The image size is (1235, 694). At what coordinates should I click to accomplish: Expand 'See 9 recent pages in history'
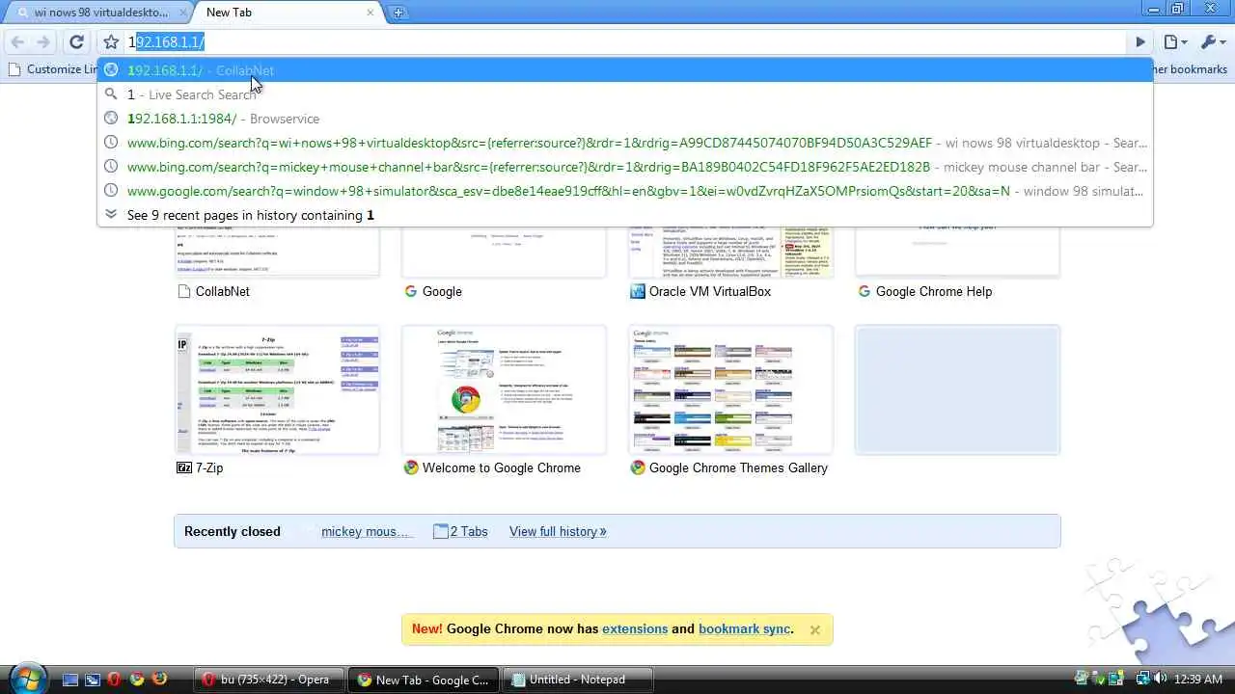tap(625, 215)
